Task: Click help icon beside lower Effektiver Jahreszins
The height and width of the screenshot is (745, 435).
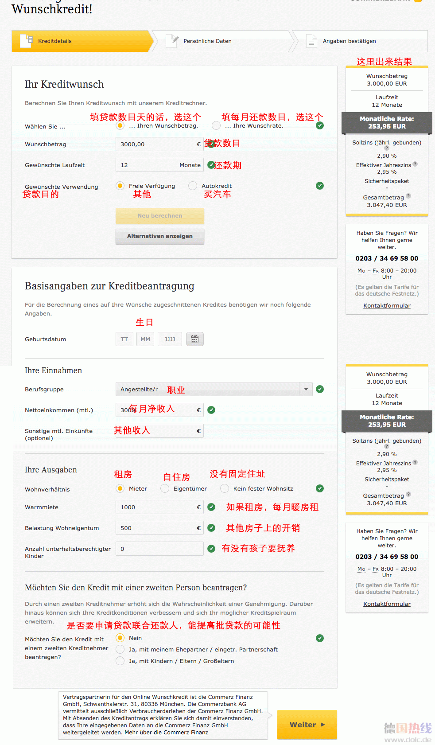Action: pos(415,462)
